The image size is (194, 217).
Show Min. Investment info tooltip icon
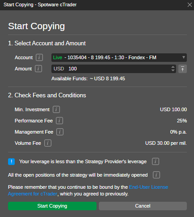[56, 109]
